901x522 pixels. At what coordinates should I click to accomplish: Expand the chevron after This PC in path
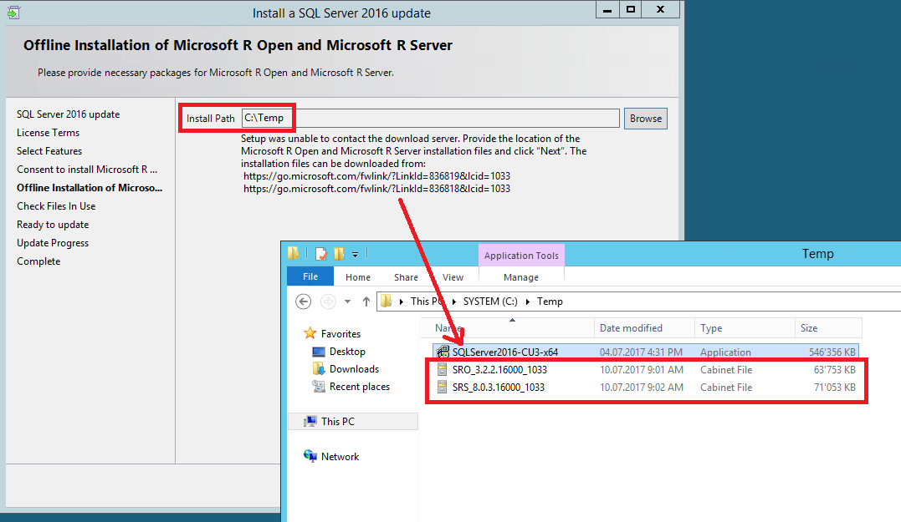454,302
